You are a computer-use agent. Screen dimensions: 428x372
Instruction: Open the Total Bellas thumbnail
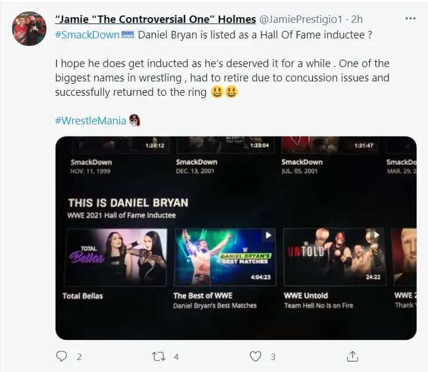117,257
